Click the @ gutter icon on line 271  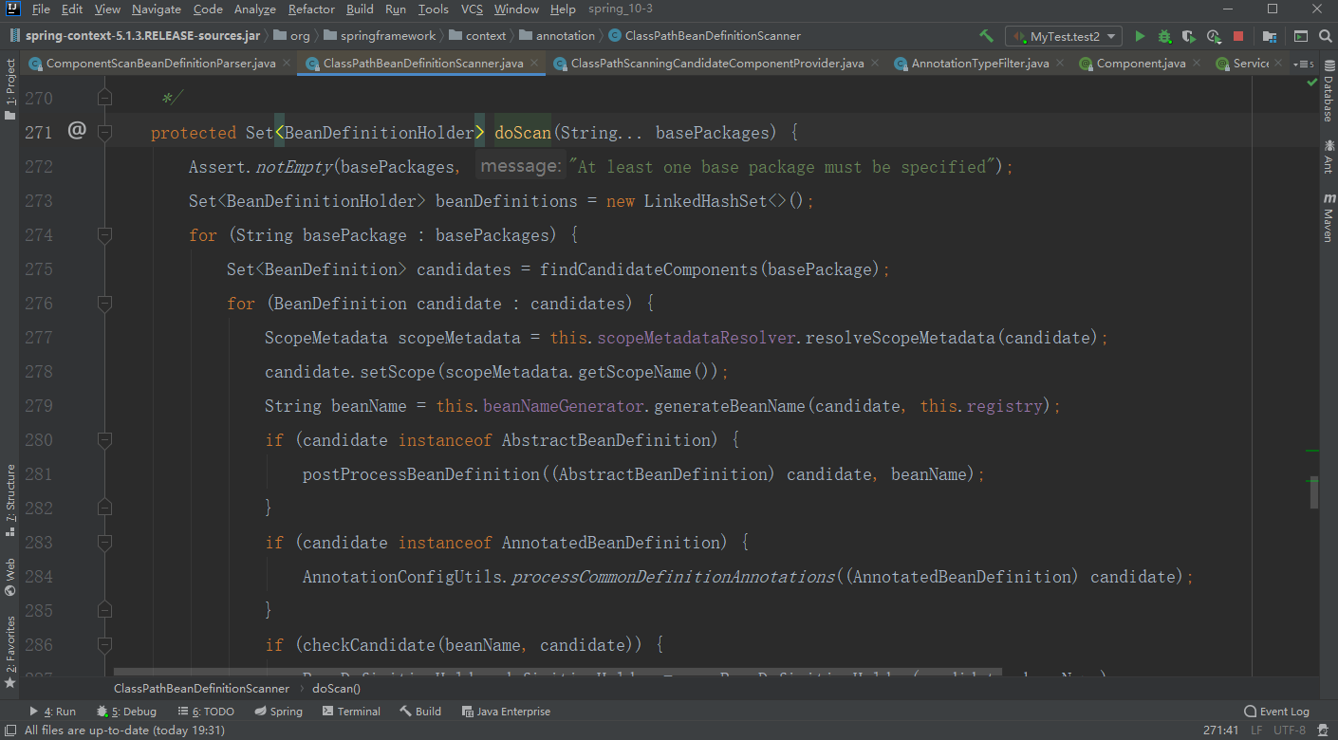click(x=77, y=131)
